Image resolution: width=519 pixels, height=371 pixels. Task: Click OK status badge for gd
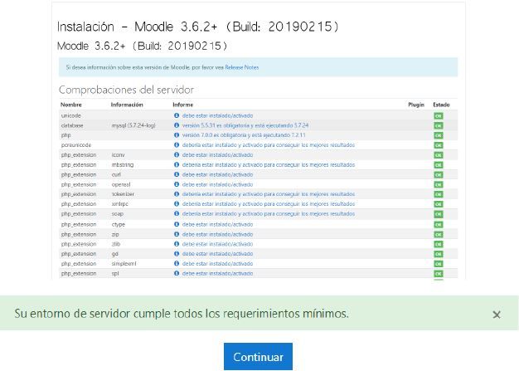coord(439,254)
